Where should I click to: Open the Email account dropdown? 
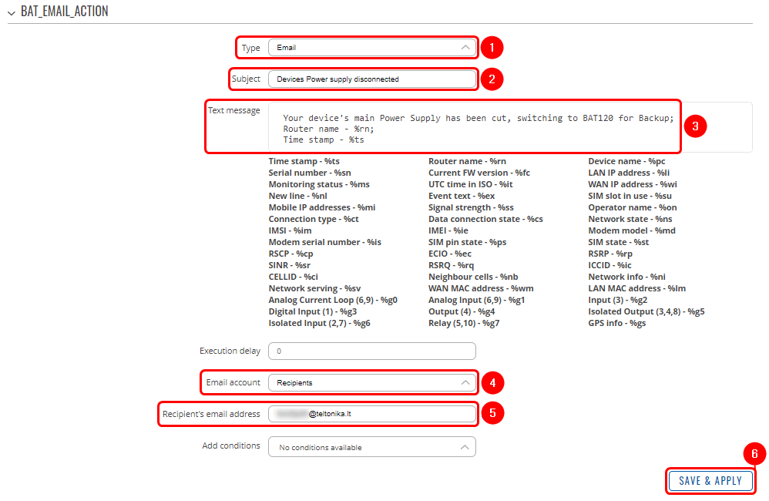tap(372, 382)
